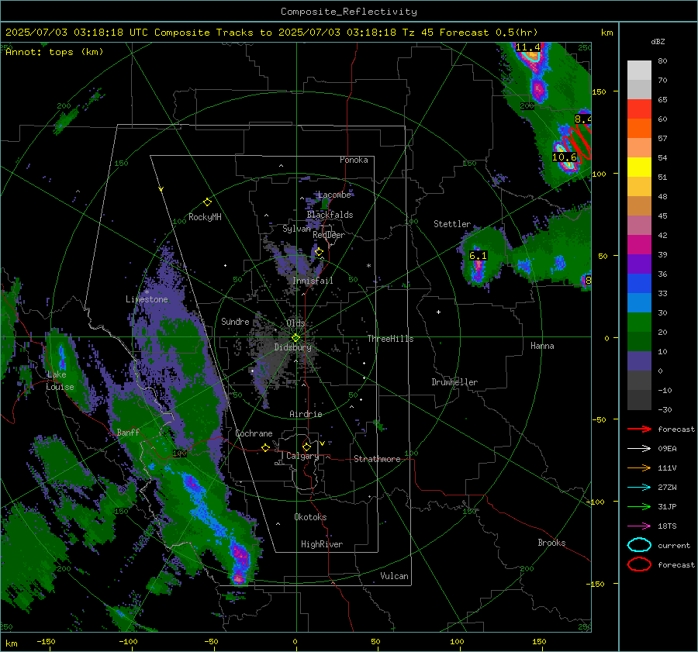Click the yellow diamond marker near RedDeer
This screenshot has width=698, height=652.
(319, 252)
